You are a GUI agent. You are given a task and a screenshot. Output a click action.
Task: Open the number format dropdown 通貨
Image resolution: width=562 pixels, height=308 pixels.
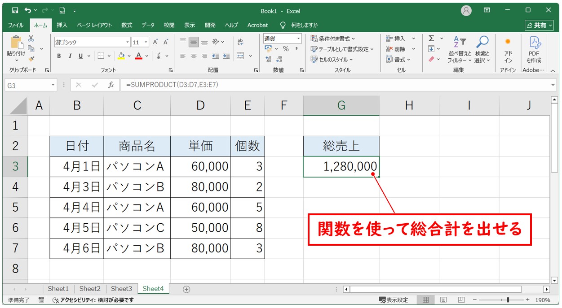point(298,39)
